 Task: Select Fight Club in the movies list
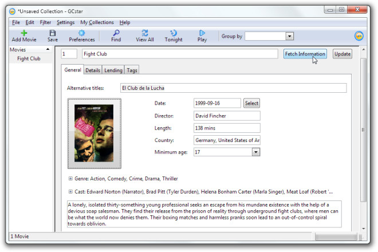(x=29, y=58)
